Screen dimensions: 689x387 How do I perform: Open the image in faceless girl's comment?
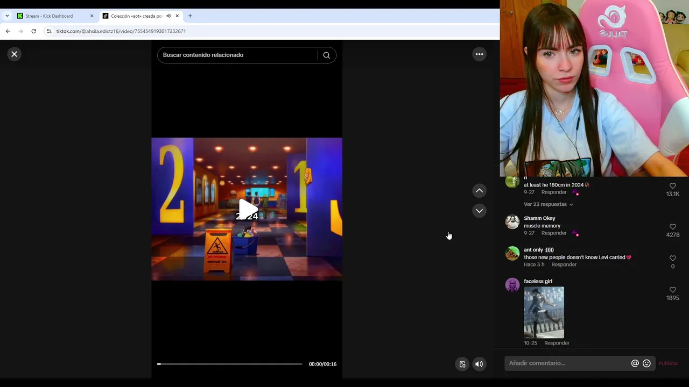(544, 312)
